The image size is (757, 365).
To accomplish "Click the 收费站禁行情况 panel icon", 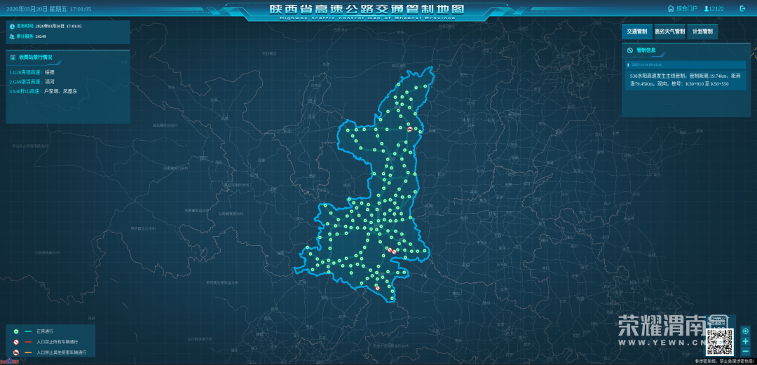I will coord(13,57).
